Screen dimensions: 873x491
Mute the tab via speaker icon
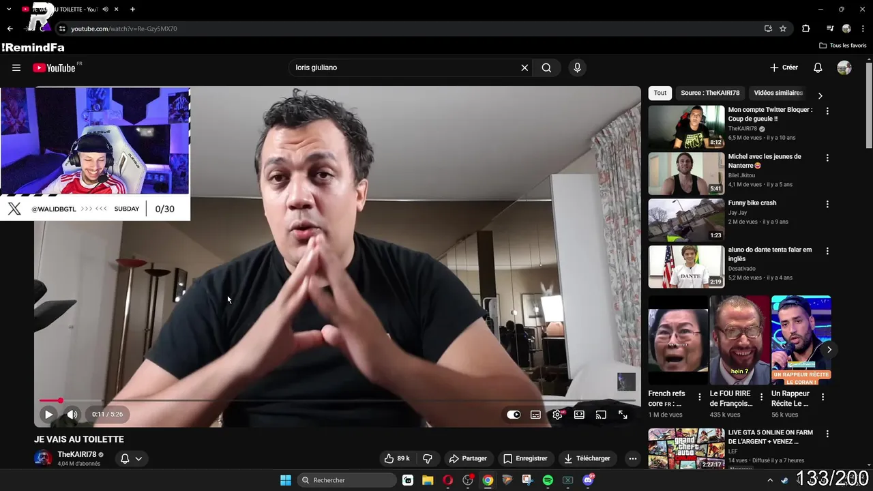[x=105, y=9]
